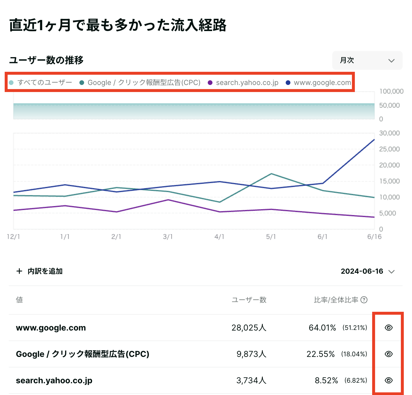Click the 9,873人 user count
412x395 pixels.
point(251,354)
